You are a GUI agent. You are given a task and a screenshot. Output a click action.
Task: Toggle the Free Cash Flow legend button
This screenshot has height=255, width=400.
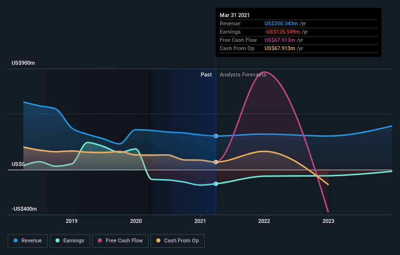point(120,241)
